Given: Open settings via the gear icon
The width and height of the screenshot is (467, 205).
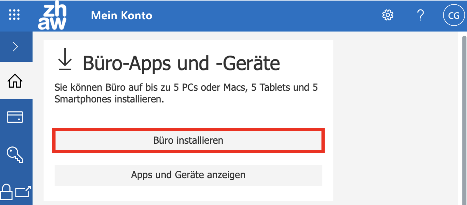Looking at the screenshot, I should (x=388, y=15).
